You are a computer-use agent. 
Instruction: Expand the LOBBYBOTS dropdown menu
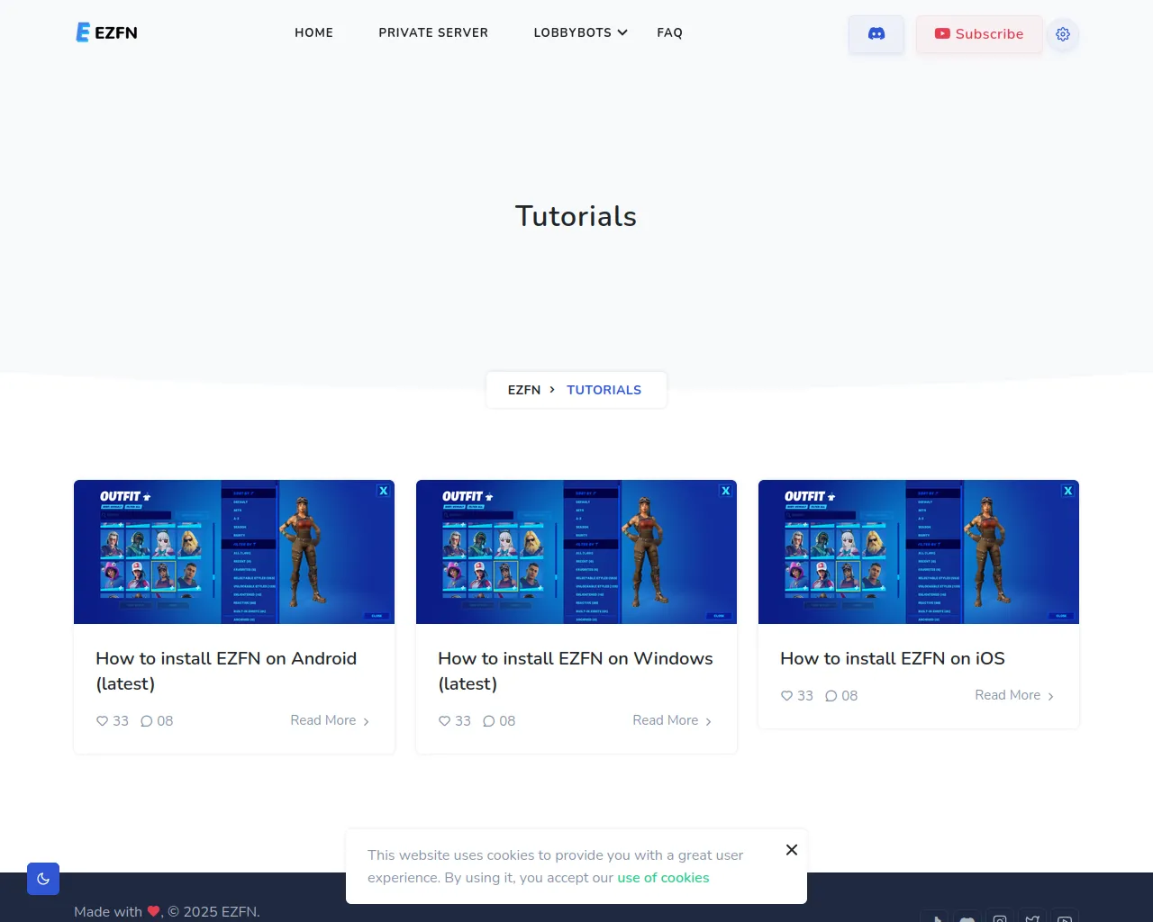(x=580, y=32)
